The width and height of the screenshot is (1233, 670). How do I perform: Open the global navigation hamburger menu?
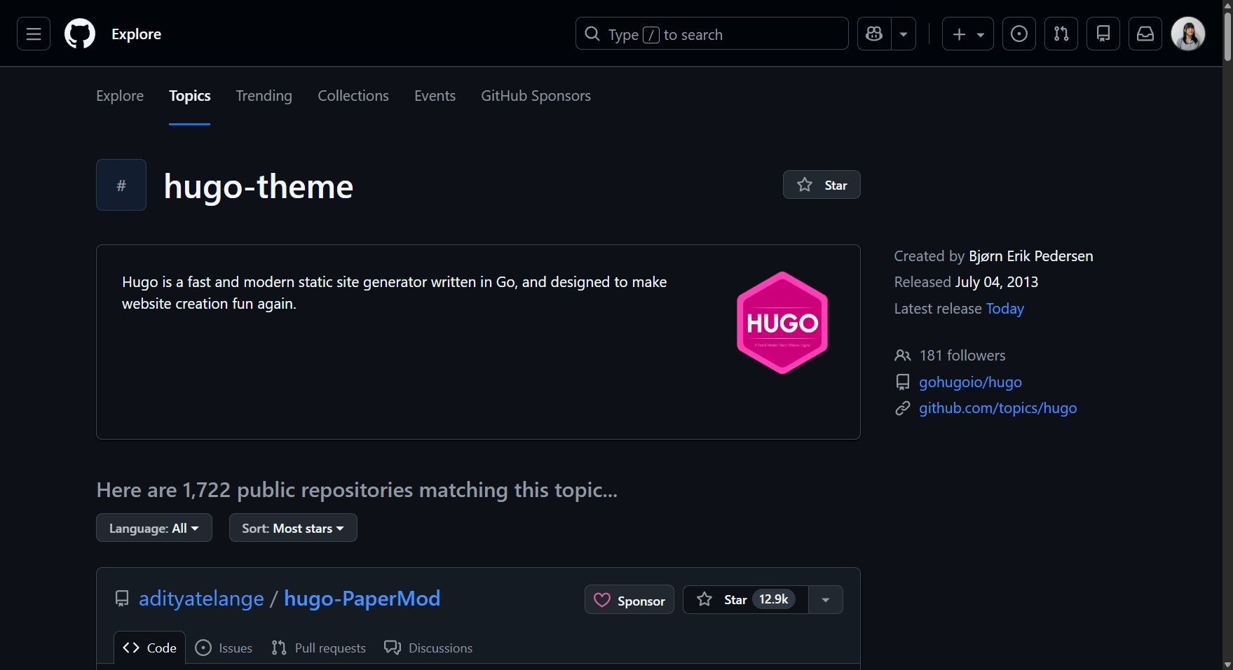(33, 33)
